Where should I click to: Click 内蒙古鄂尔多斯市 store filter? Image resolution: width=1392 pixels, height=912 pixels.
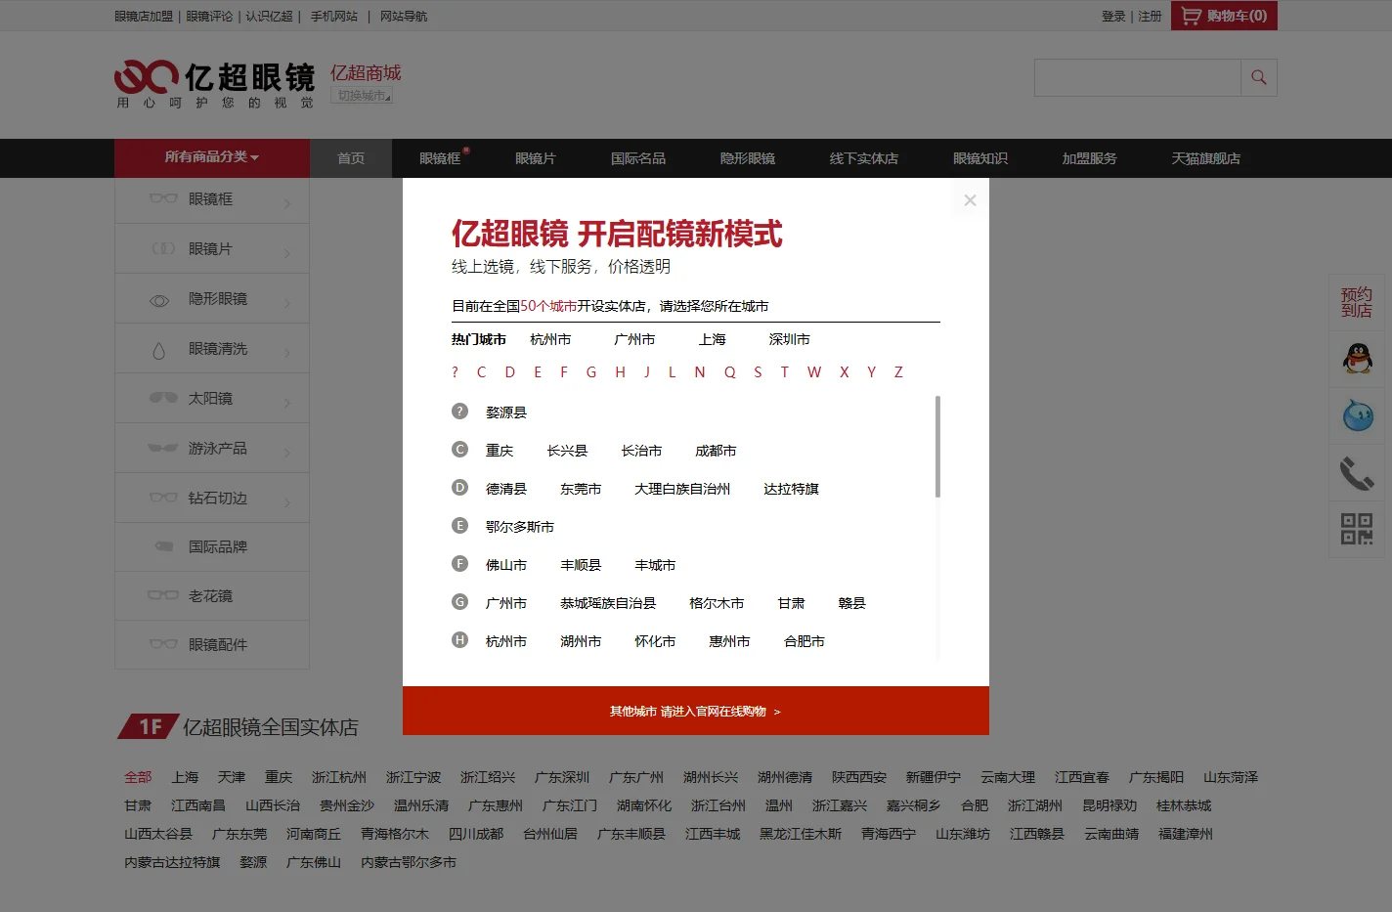(409, 862)
